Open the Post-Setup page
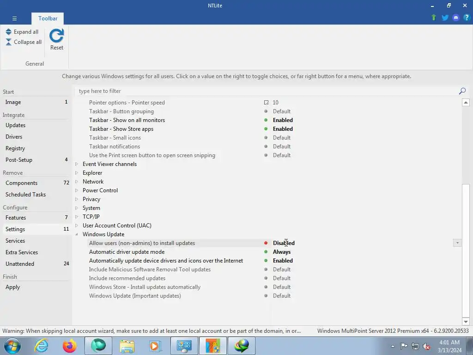This screenshot has height=355, width=473. [36, 159]
